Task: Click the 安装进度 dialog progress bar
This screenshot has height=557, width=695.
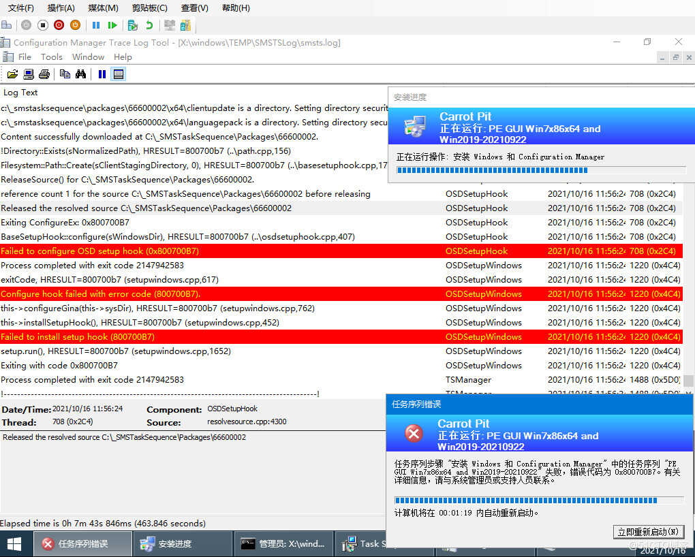Action: [541, 170]
